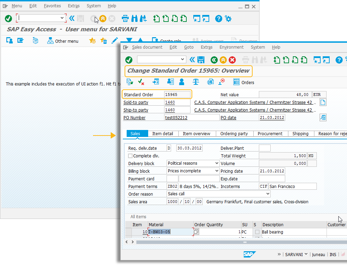The height and width of the screenshot is (278, 347).
Task: Toggle the Complete dlv. checkbox
Action: click(x=130, y=156)
